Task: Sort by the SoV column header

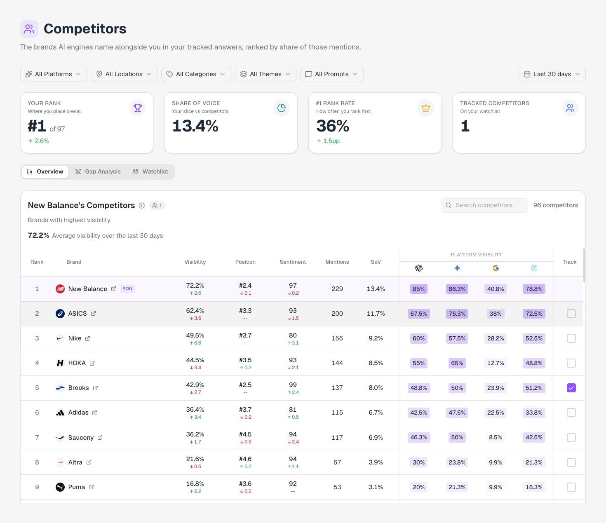Action: tap(376, 262)
